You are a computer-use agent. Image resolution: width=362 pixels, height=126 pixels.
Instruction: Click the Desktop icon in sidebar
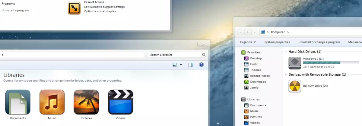[x=246, y=58]
